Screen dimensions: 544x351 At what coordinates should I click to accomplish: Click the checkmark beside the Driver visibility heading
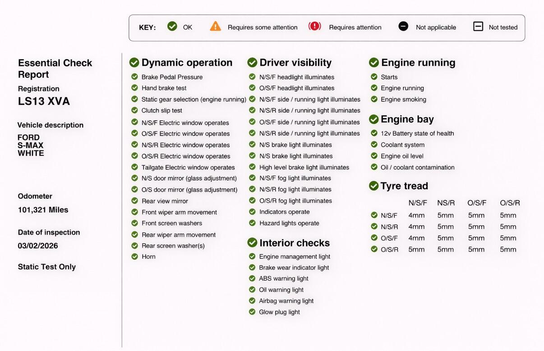click(x=252, y=62)
